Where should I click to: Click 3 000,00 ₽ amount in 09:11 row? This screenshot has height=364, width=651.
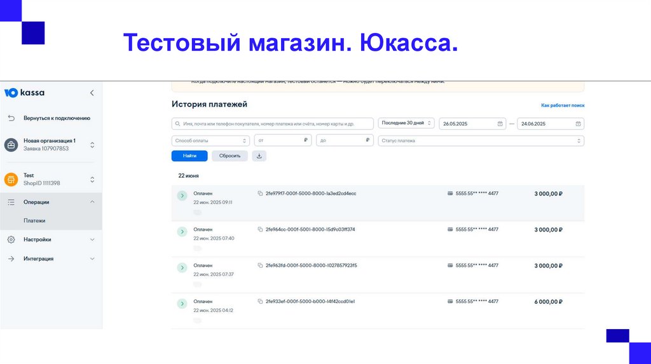548,194
